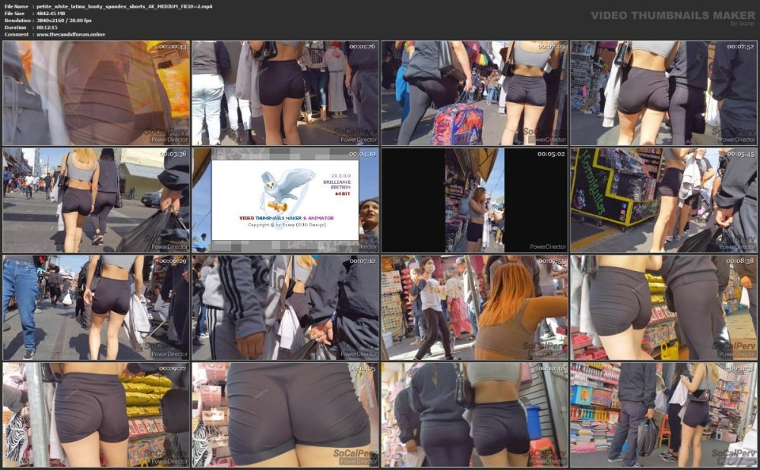Open the 00:04:19 frame with owl logo

click(x=285, y=200)
